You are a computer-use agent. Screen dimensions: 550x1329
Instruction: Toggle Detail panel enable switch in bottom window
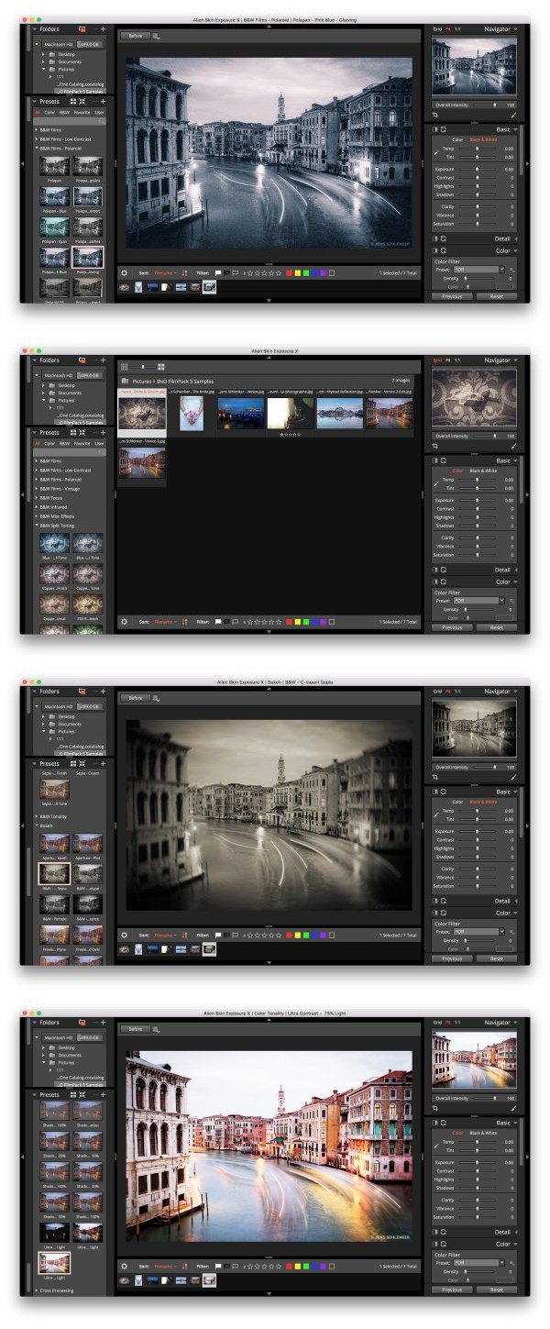coord(435,1232)
